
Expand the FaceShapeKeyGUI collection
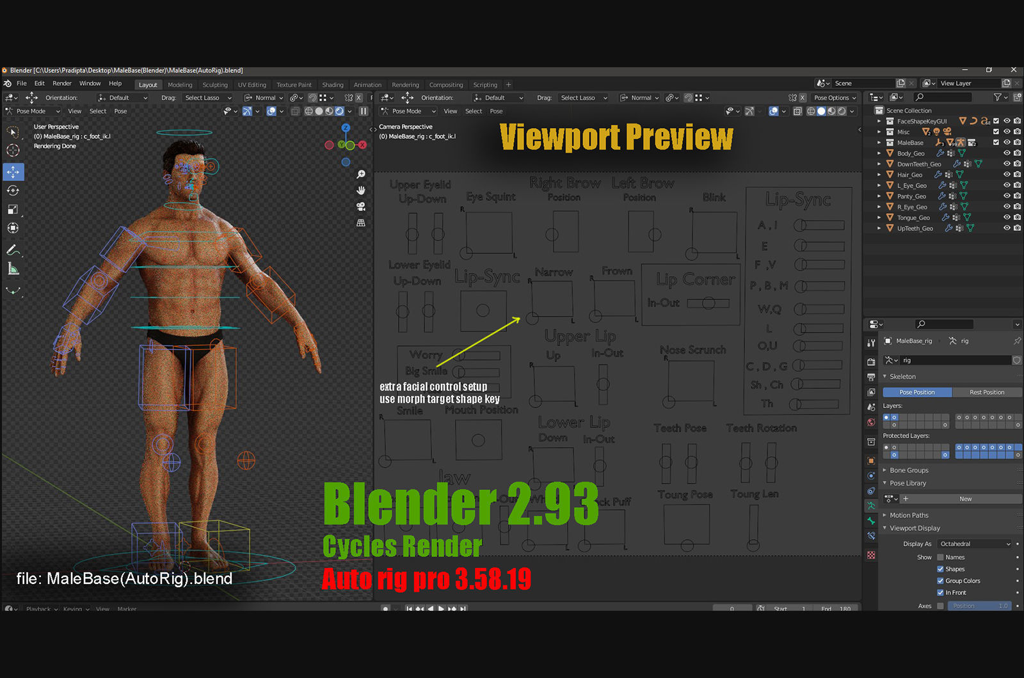[x=879, y=121]
